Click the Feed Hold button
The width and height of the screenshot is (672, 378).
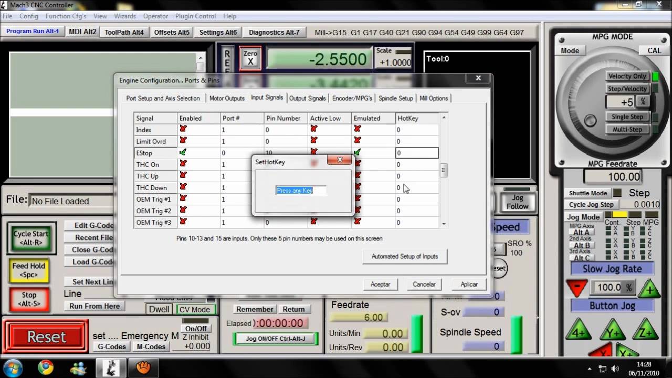pyautogui.click(x=29, y=270)
